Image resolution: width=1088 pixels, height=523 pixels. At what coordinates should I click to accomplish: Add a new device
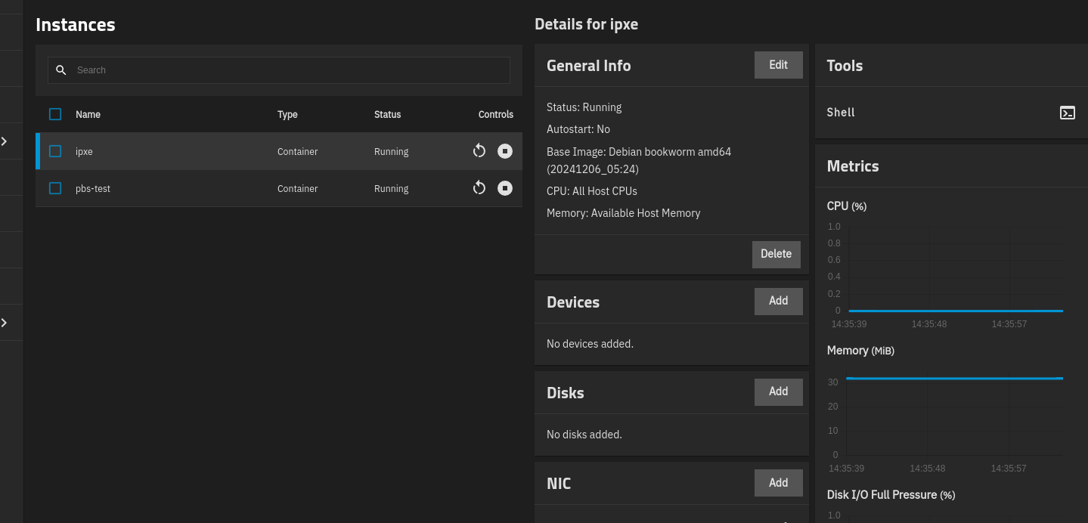(778, 301)
